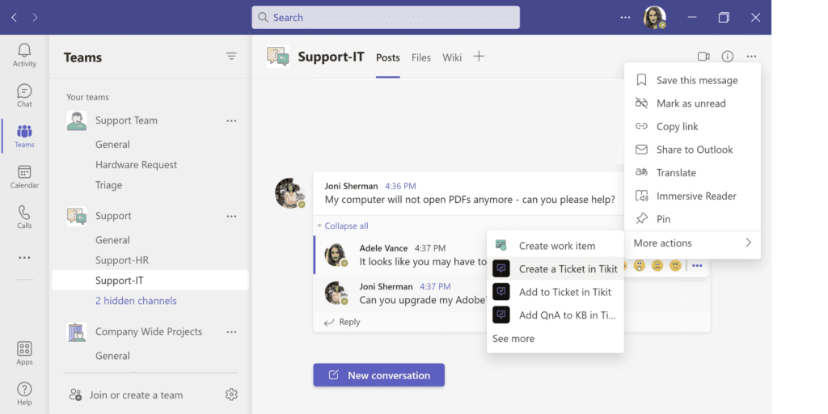Open Manage teams gear icon
This screenshot has width=828, height=414.
231,395
